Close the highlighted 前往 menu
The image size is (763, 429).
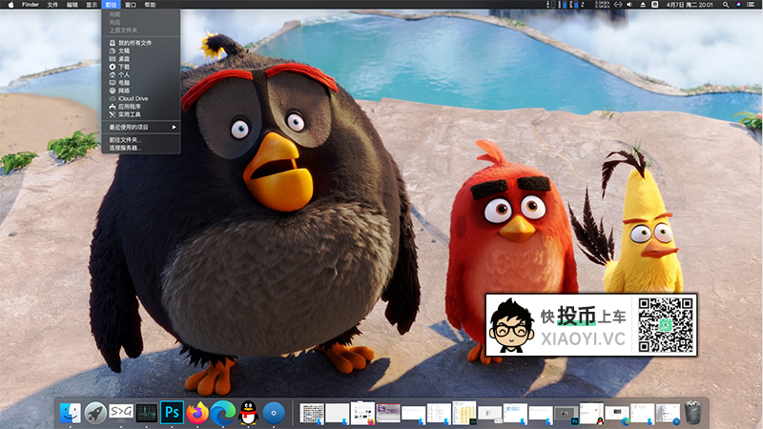pos(111,5)
